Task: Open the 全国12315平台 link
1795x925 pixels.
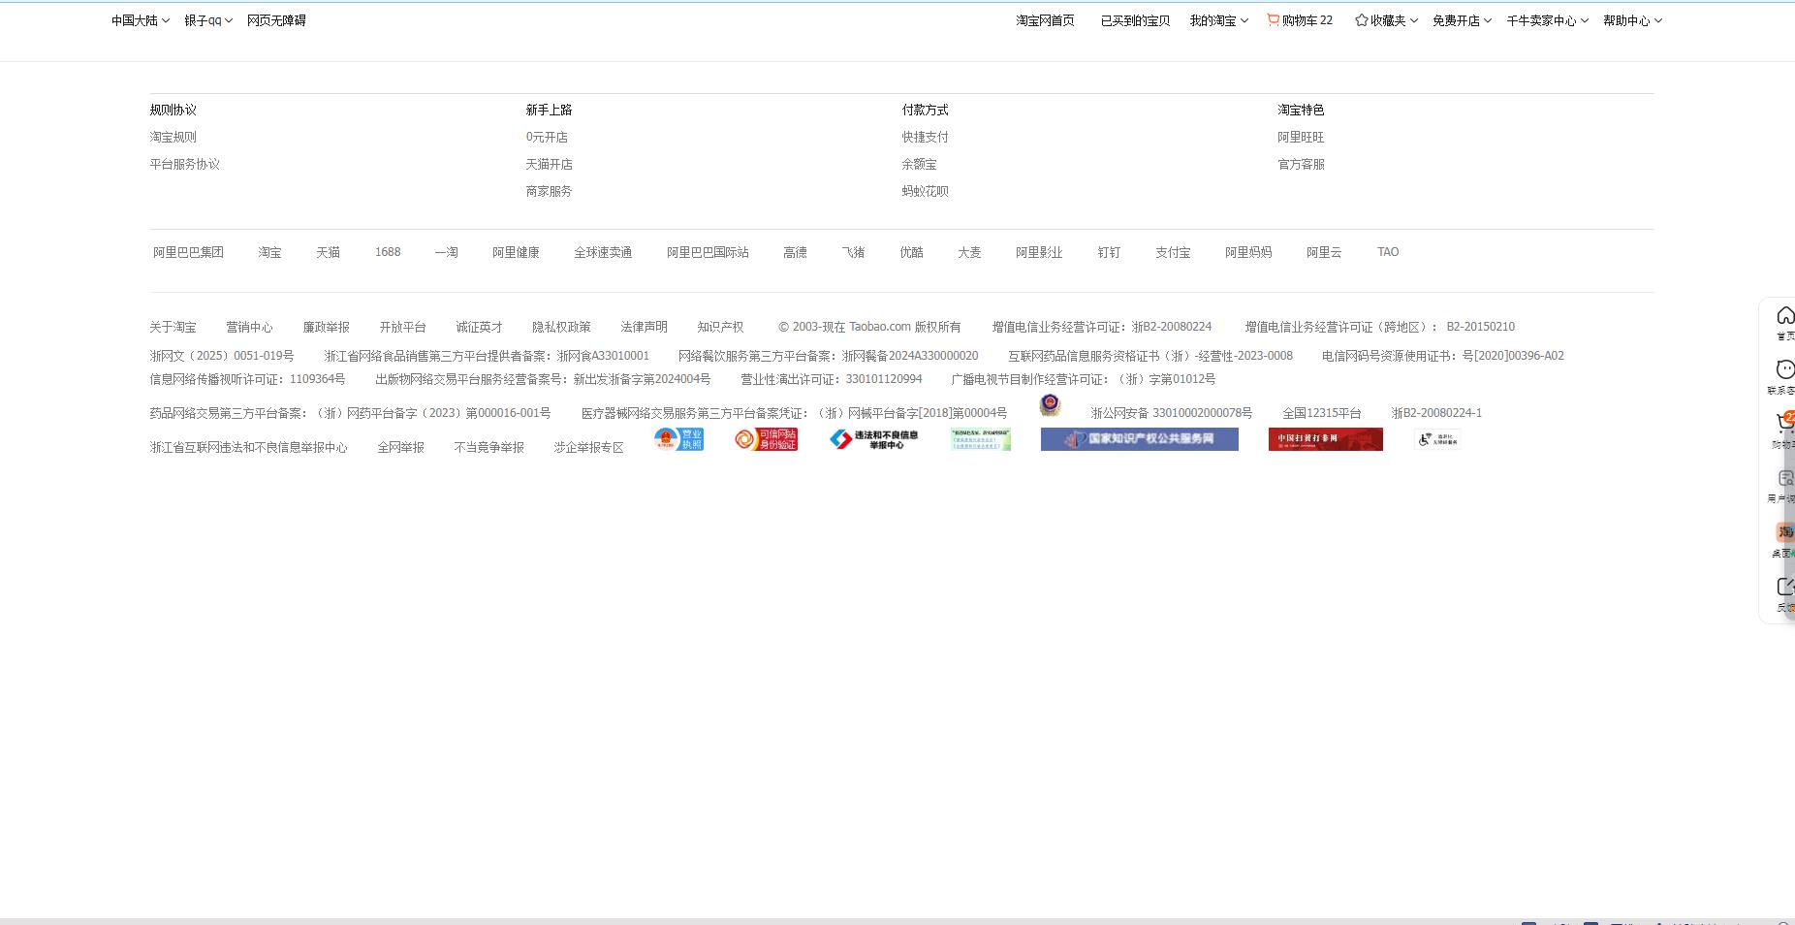Action: [1322, 413]
